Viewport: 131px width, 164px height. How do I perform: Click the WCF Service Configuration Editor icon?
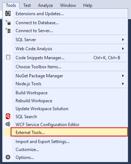[8, 124]
